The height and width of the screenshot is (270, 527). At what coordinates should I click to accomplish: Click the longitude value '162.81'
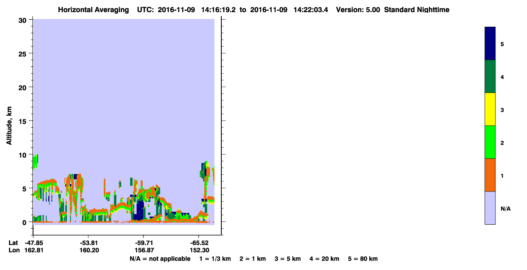(x=34, y=250)
